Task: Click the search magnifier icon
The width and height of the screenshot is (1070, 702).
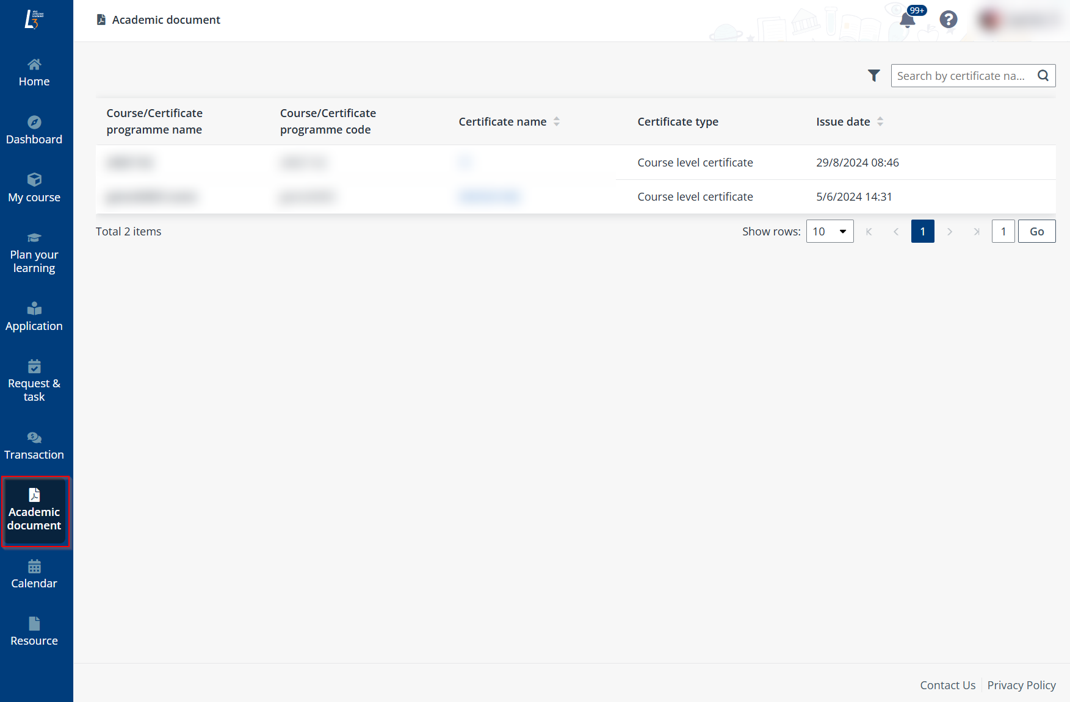Action: (1043, 76)
